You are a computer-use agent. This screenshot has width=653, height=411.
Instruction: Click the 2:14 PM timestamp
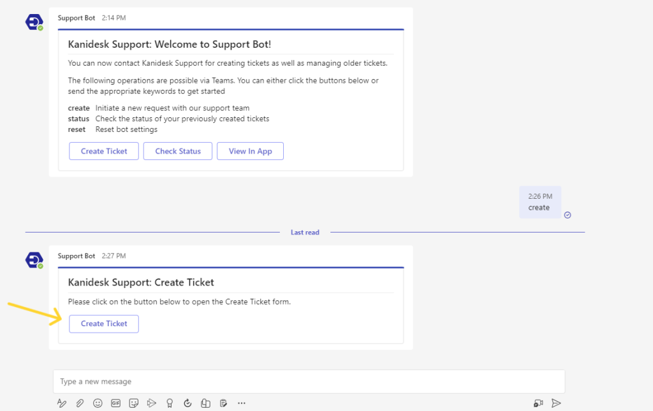[x=114, y=18]
